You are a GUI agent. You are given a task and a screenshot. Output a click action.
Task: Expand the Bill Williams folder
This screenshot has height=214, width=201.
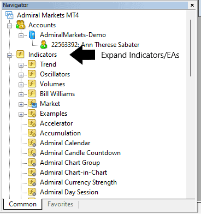click(x=21, y=94)
